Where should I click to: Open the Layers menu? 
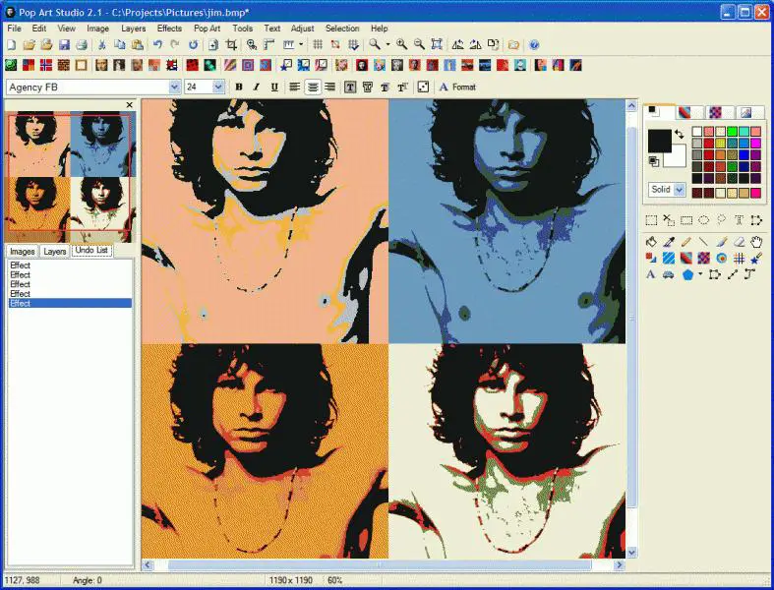(134, 29)
